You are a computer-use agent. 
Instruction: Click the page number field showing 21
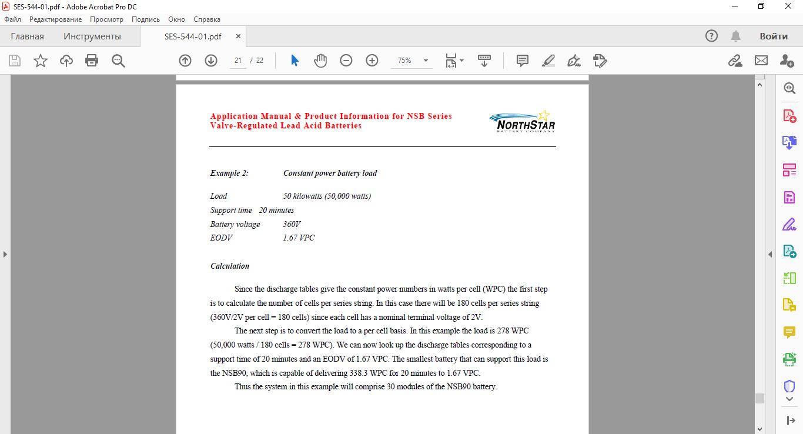click(x=238, y=61)
